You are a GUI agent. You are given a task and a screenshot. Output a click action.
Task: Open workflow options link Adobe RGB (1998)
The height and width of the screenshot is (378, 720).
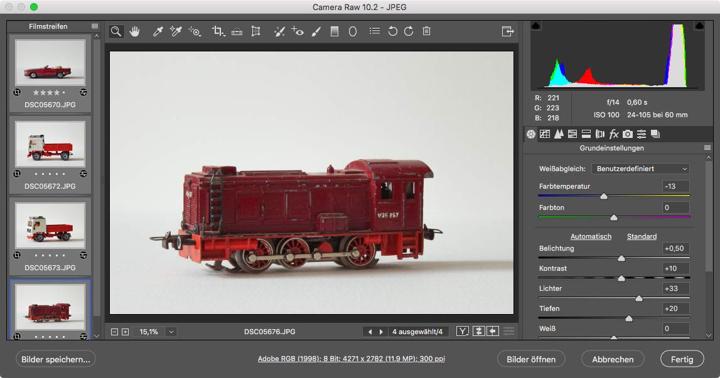(x=352, y=359)
